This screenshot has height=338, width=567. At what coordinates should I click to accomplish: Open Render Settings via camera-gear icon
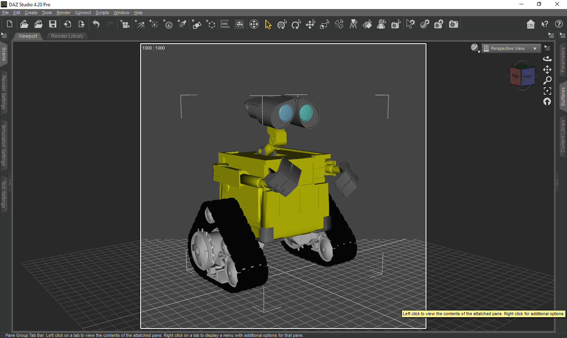[x=439, y=24]
